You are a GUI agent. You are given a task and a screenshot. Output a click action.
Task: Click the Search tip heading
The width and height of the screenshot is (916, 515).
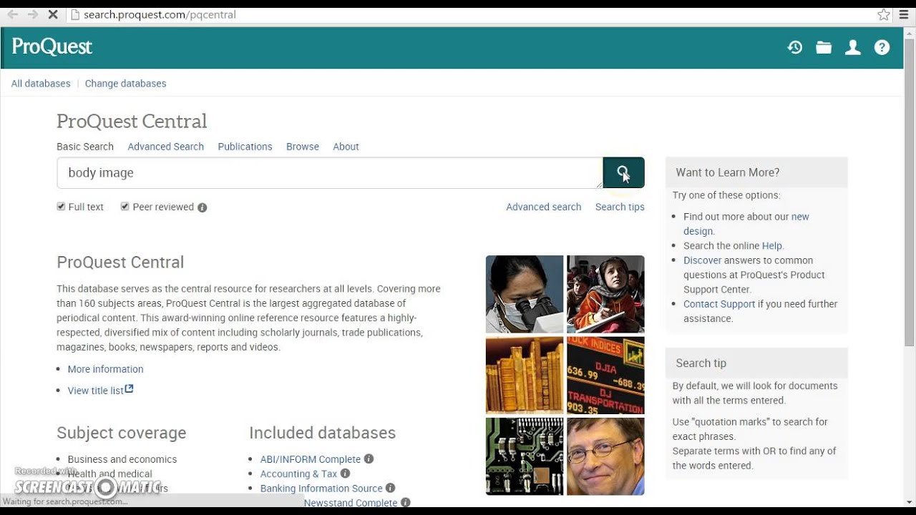point(701,363)
